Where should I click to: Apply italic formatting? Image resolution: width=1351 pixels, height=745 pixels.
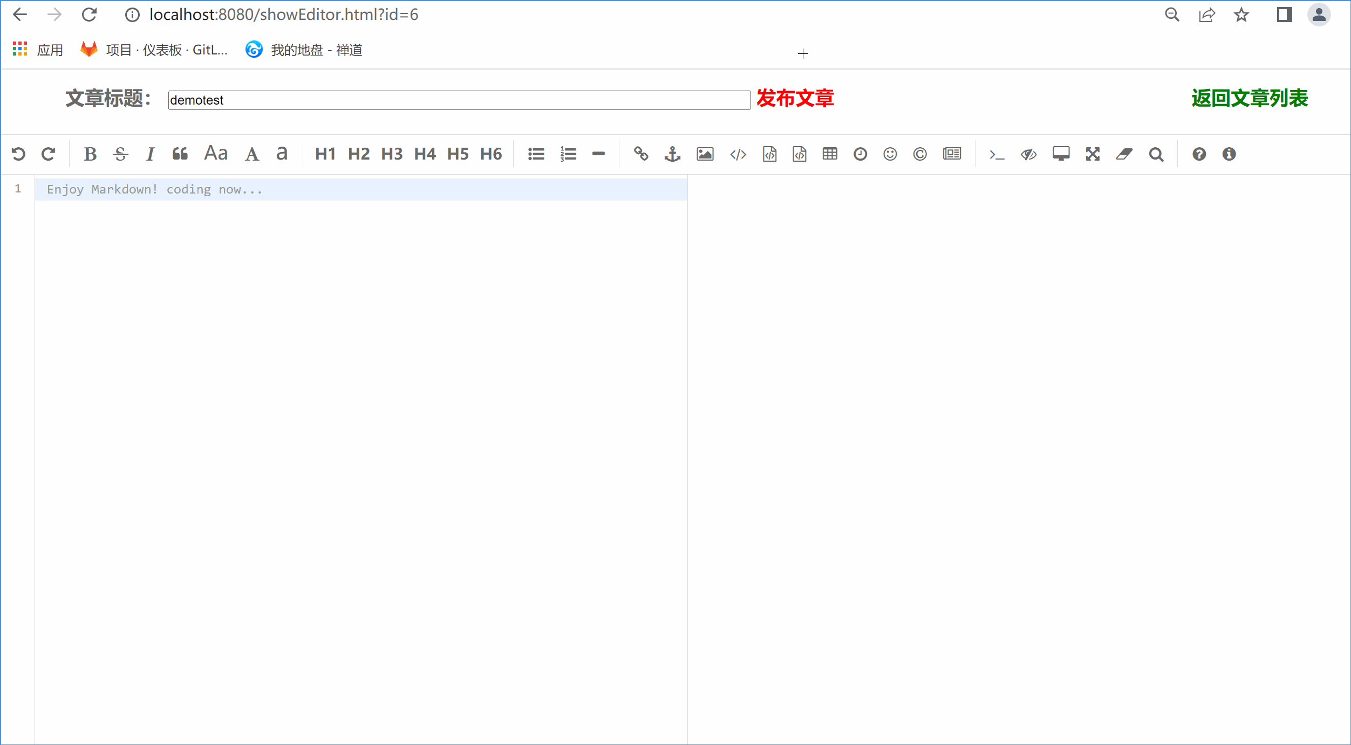[x=150, y=154]
